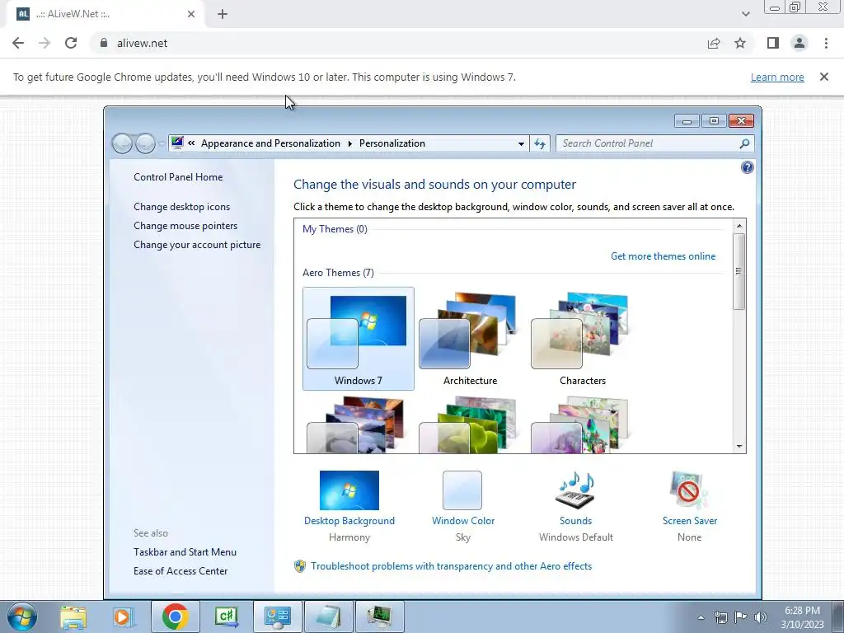
Task: Open the tab search chevron in Chrome
Action: pos(745,14)
